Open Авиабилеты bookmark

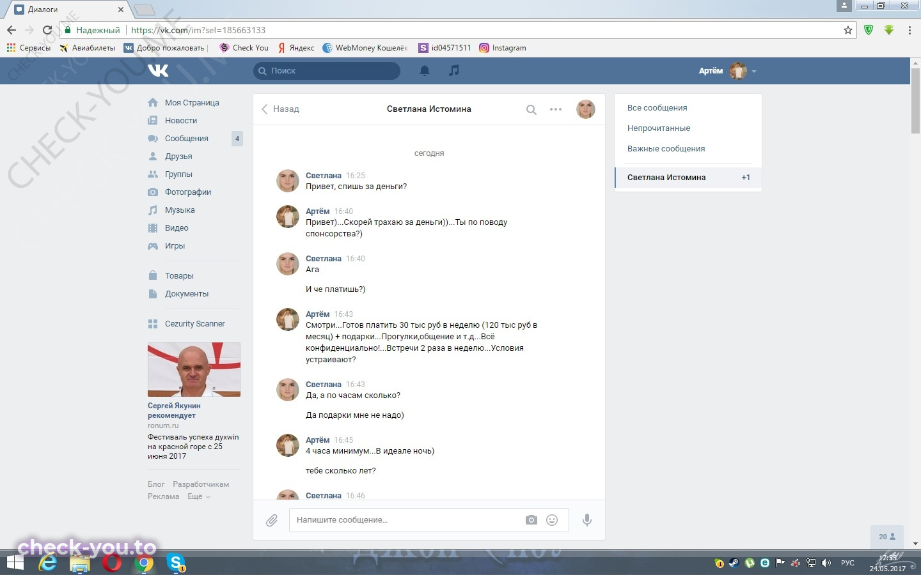click(87, 48)
